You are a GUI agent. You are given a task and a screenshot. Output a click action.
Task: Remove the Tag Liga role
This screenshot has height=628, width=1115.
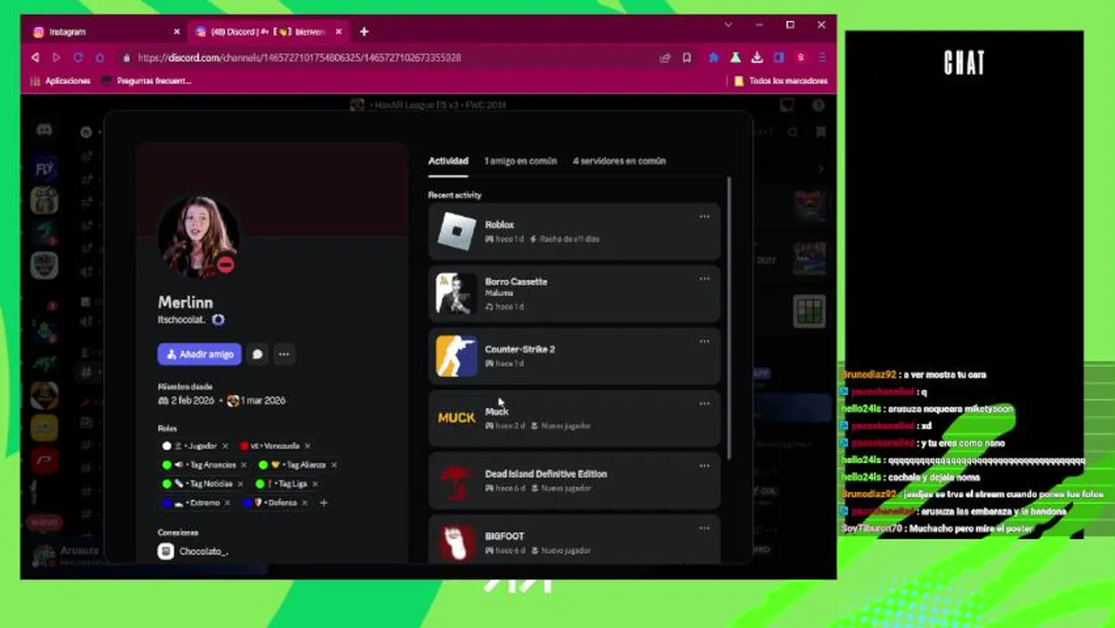pos(315,483)
